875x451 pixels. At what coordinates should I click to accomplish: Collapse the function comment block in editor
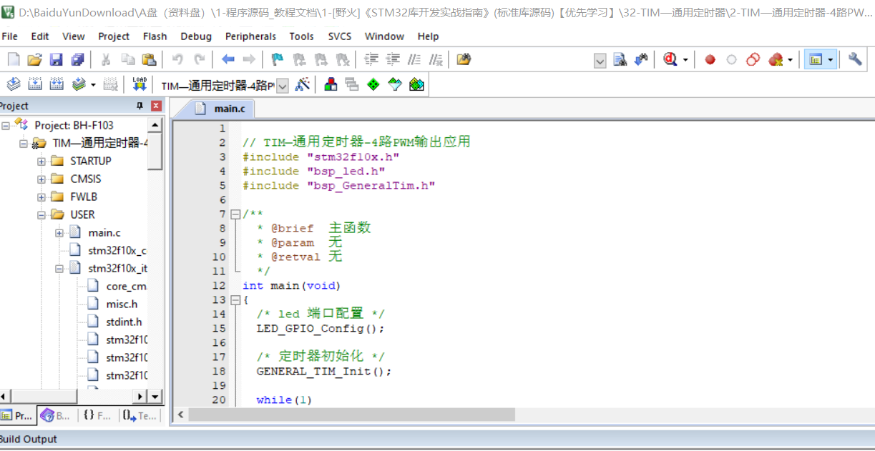[x=235, y=214]
